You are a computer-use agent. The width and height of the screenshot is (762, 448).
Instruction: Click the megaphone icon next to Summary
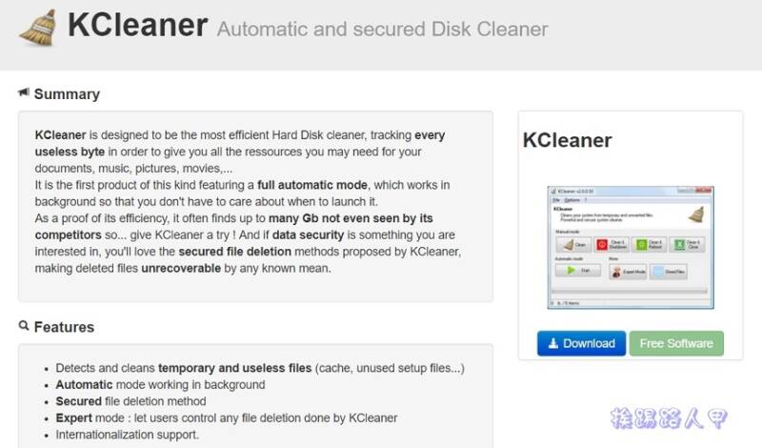pyautogui.click(x=23, y=92)
